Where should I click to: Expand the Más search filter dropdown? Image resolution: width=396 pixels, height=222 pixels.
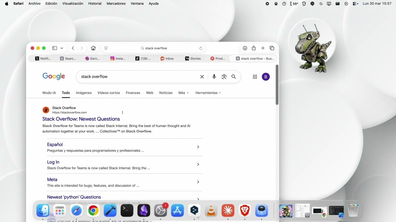(x=183, y=93)
